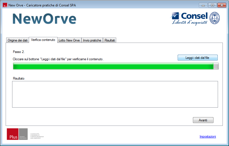Screen dimensions: 229x146
Task: Click the Consel logo image
Action: 189,18
